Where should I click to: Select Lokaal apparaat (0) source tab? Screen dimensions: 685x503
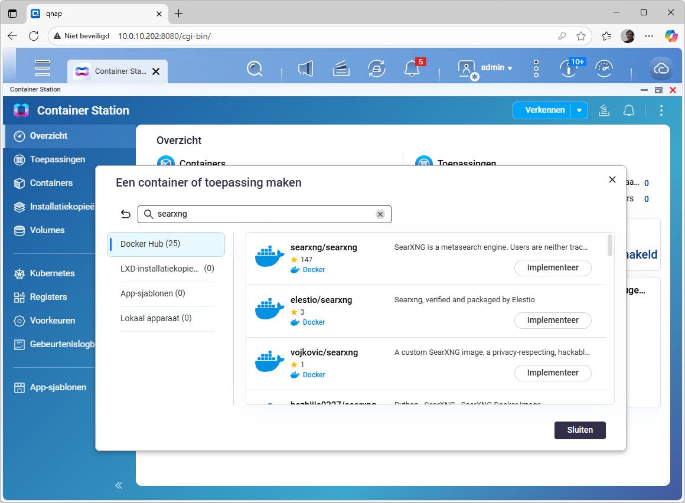(x=167, y=318)
